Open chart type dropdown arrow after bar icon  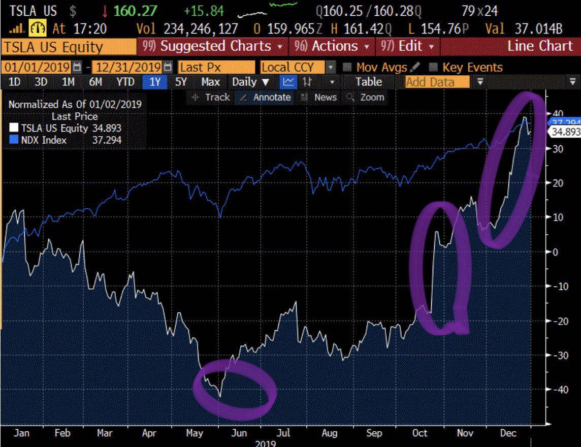332,82
